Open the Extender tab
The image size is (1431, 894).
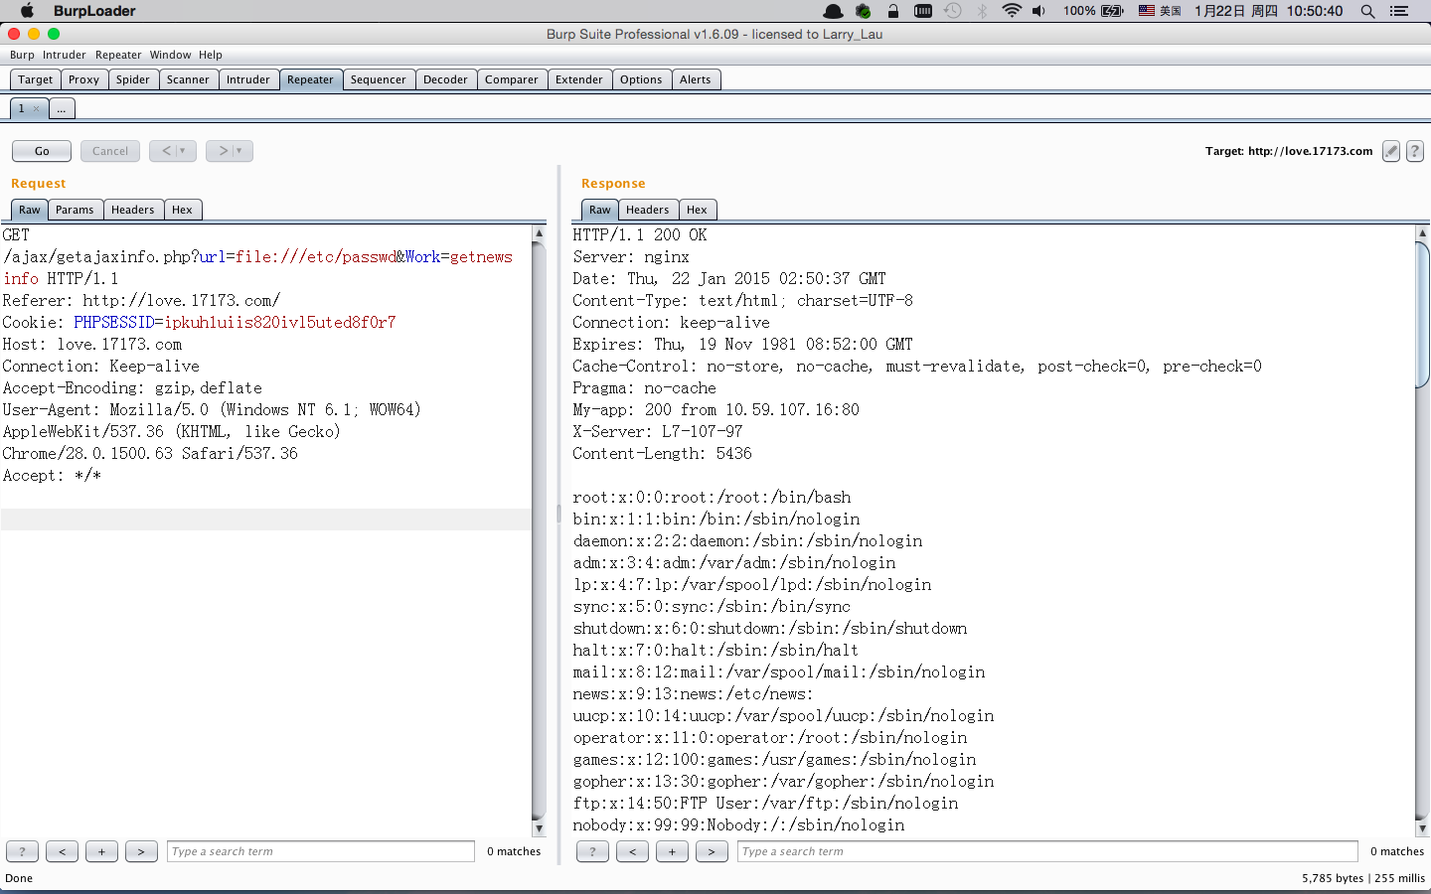tap(579, 79)
